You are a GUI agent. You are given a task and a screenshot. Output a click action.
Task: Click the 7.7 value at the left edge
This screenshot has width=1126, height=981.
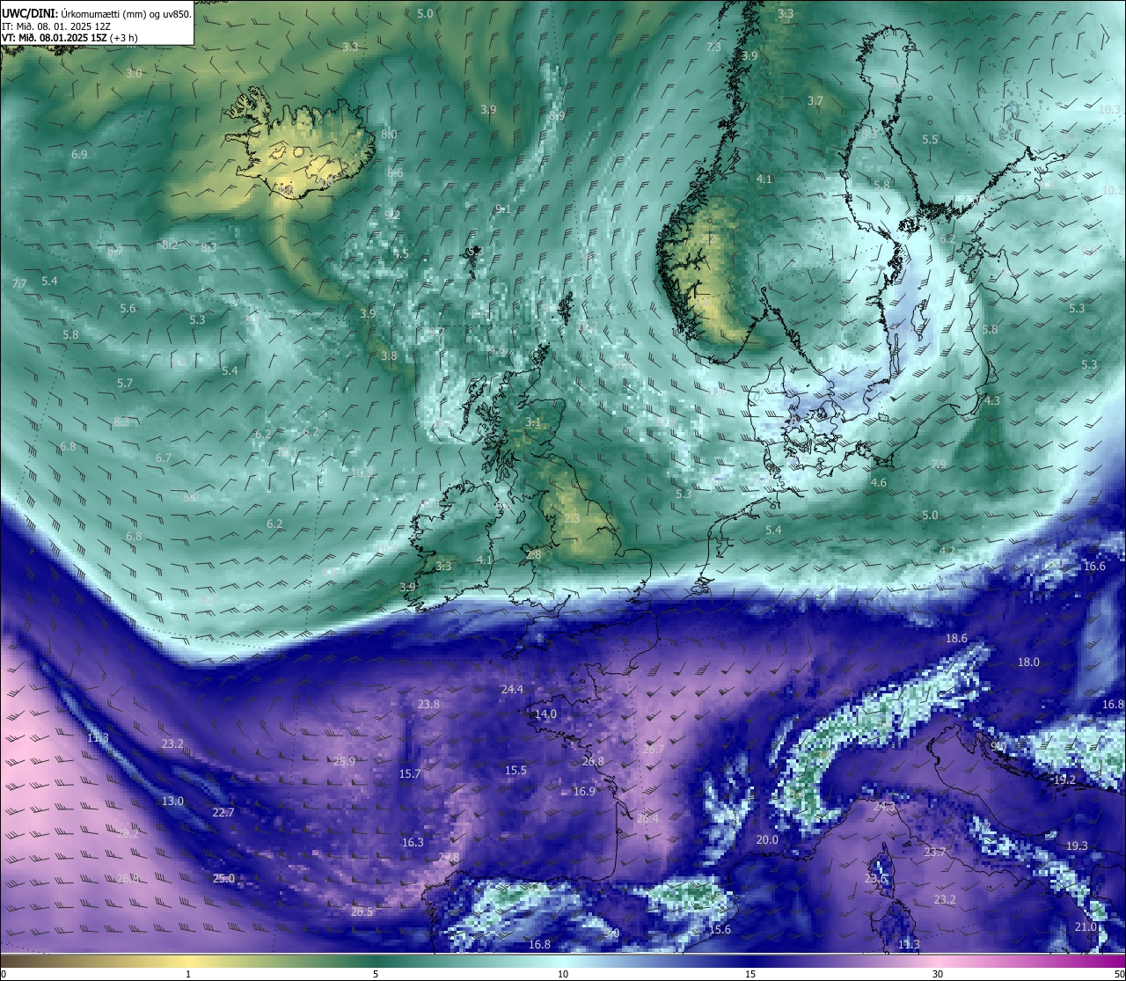(19, 284)
